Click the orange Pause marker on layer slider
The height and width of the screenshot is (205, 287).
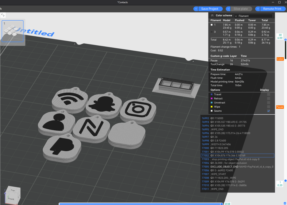click(280, 107)
